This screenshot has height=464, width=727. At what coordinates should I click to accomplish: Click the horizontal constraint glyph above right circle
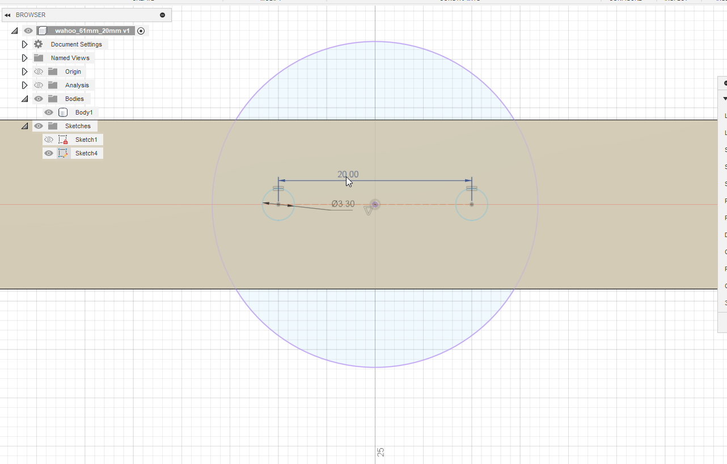click(472, 188)
